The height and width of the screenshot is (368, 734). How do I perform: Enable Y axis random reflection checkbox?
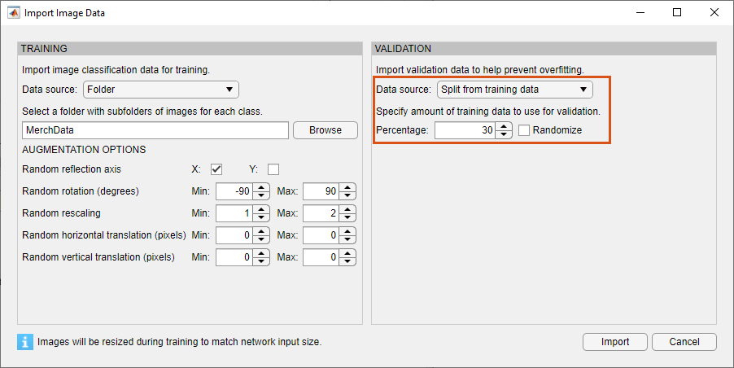273,169
